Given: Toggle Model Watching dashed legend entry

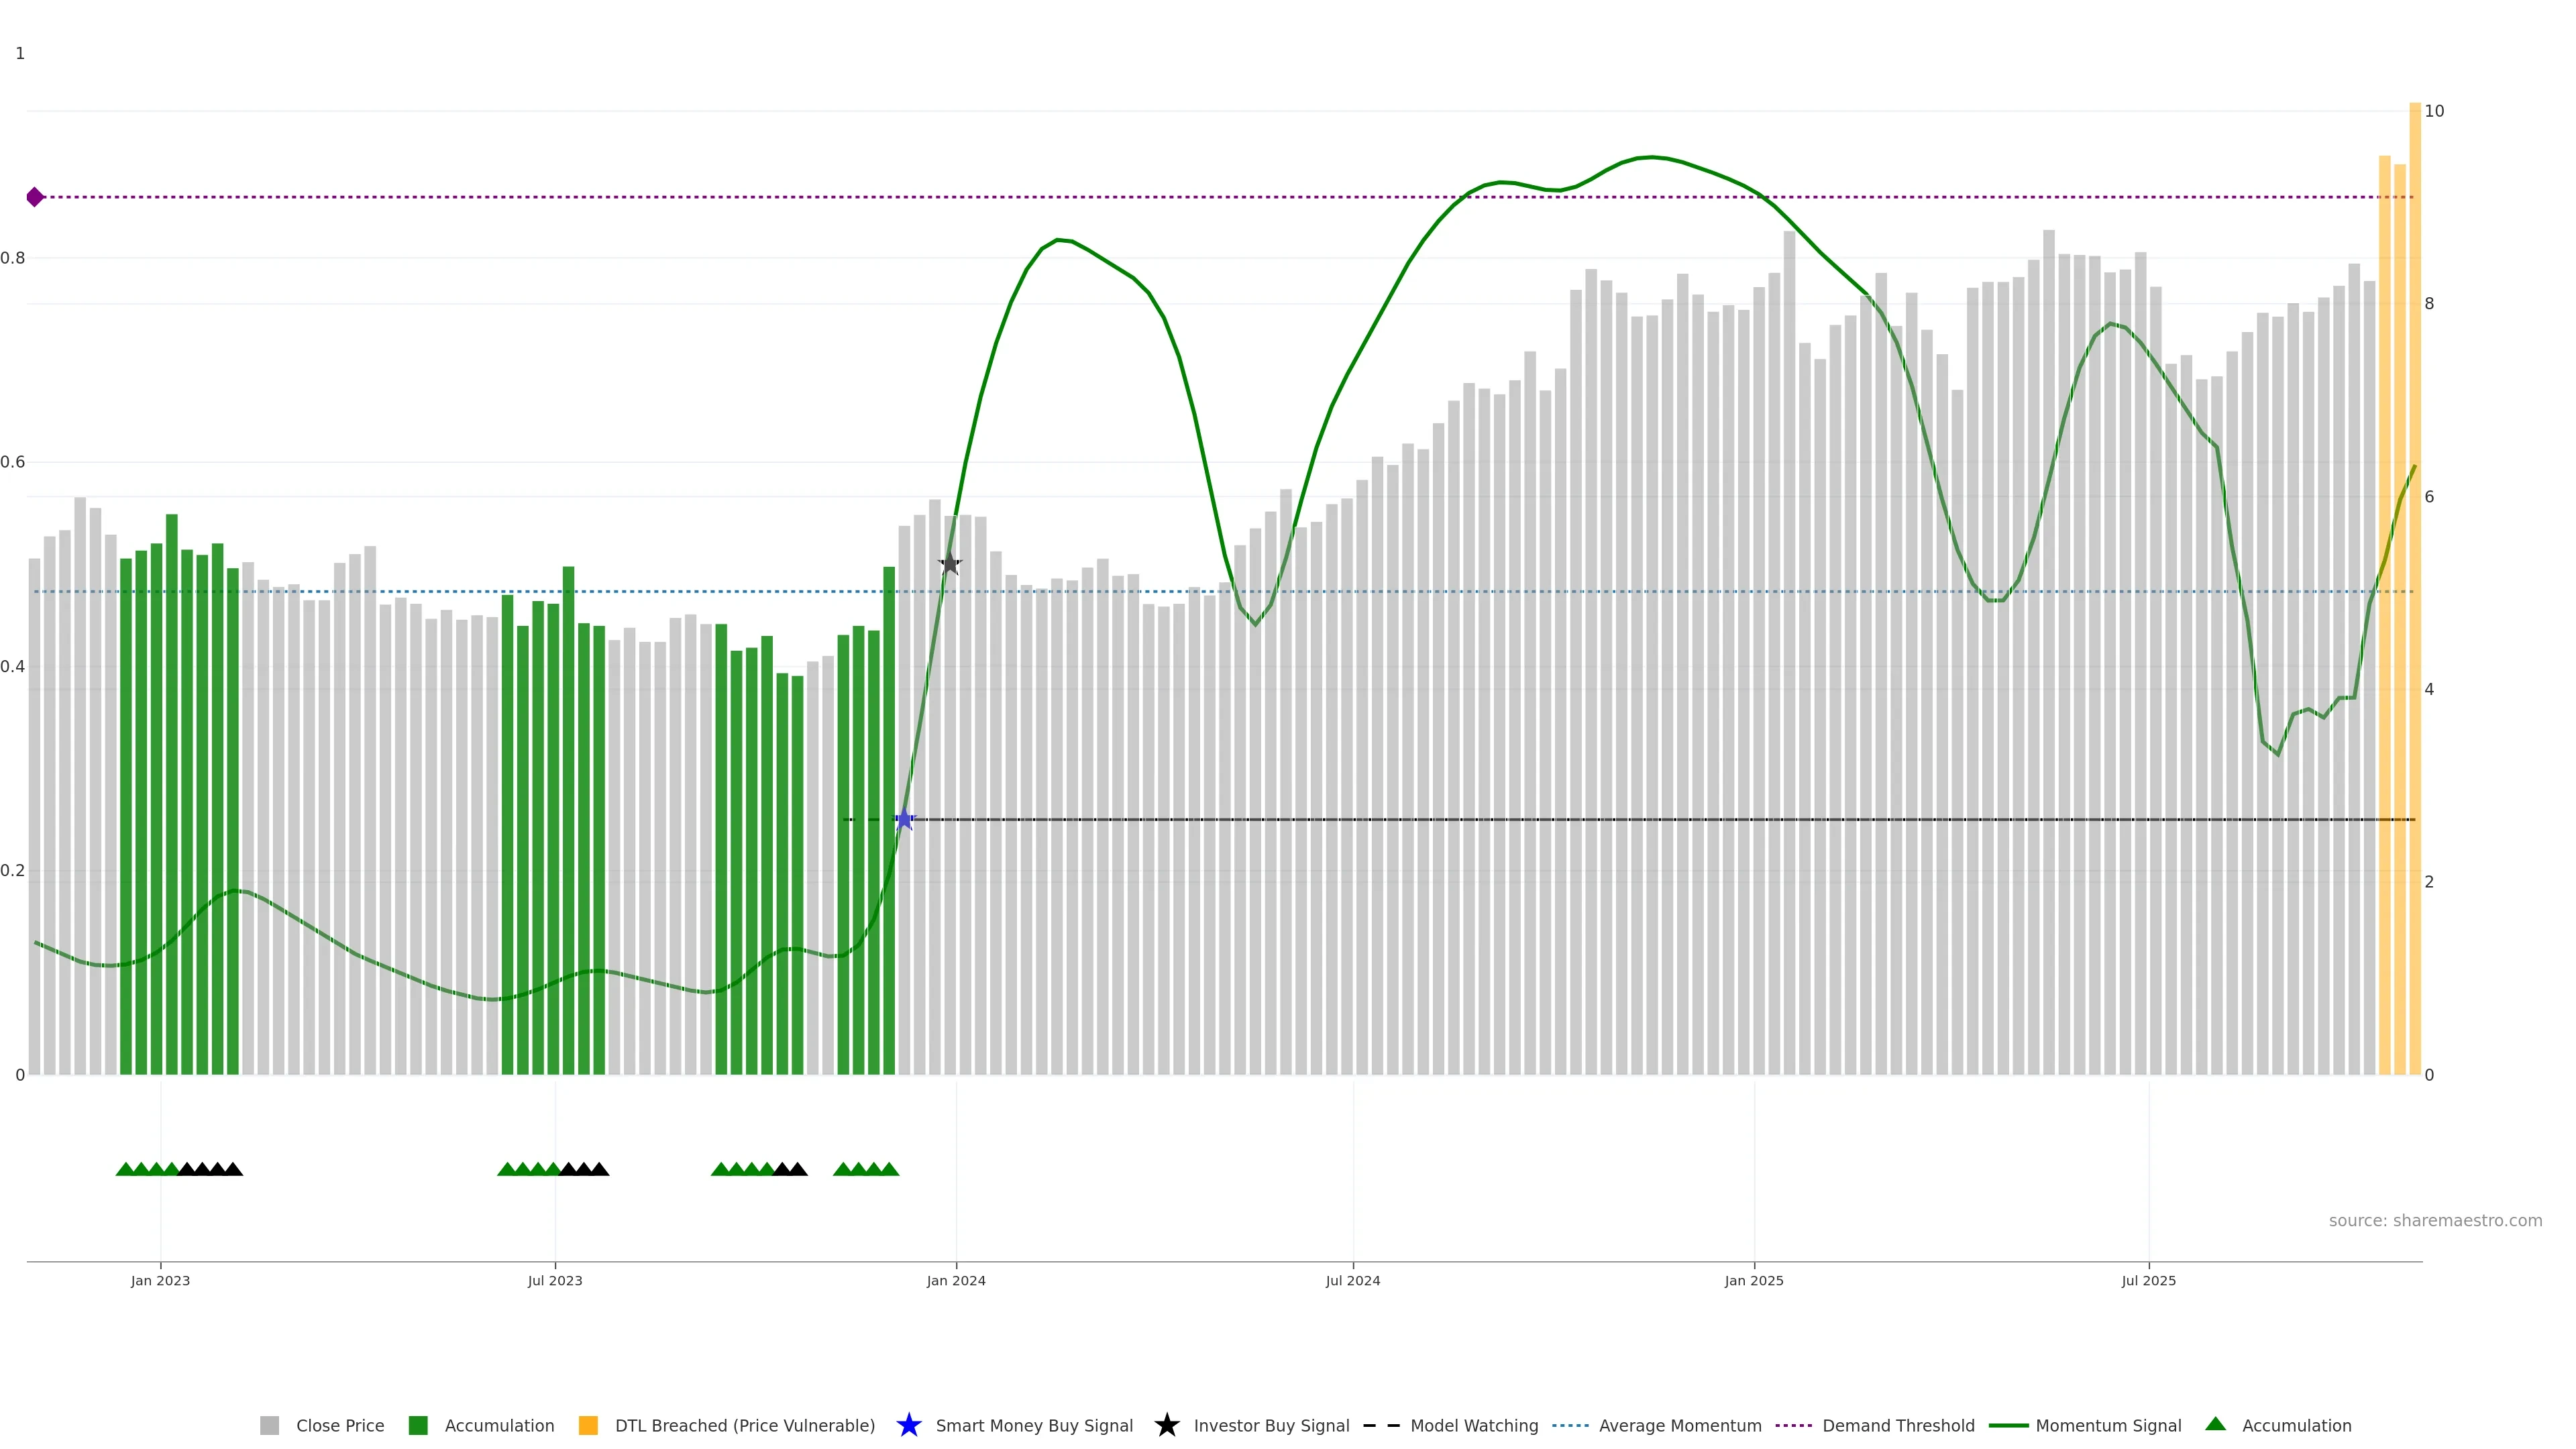Looking at the screenshot, I should point(1381,1426).
